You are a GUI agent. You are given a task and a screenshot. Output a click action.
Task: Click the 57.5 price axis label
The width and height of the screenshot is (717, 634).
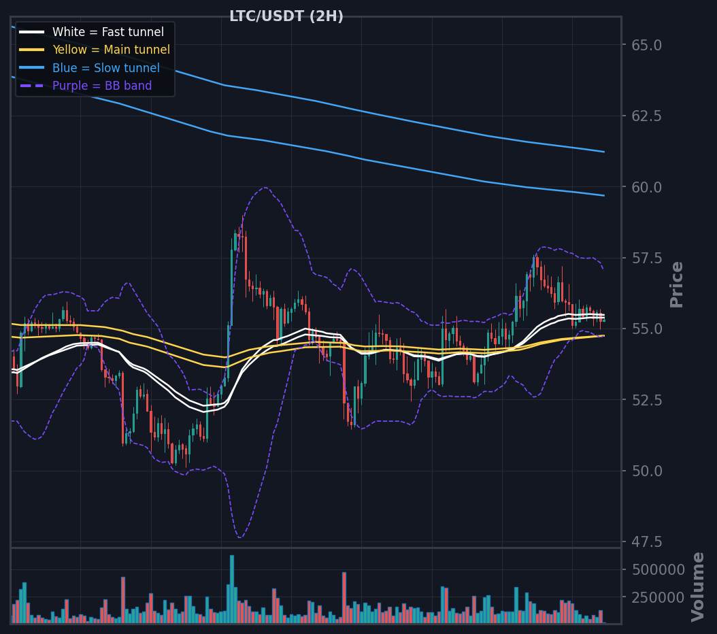point(646,258)
